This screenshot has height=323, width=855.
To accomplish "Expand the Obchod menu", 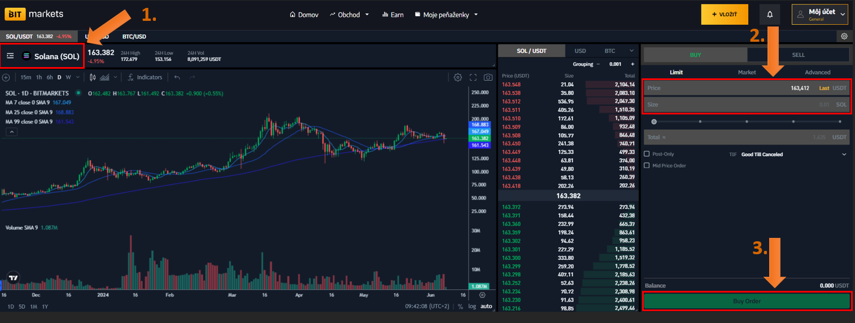I will pyautogui.click(x=349, y=15).
